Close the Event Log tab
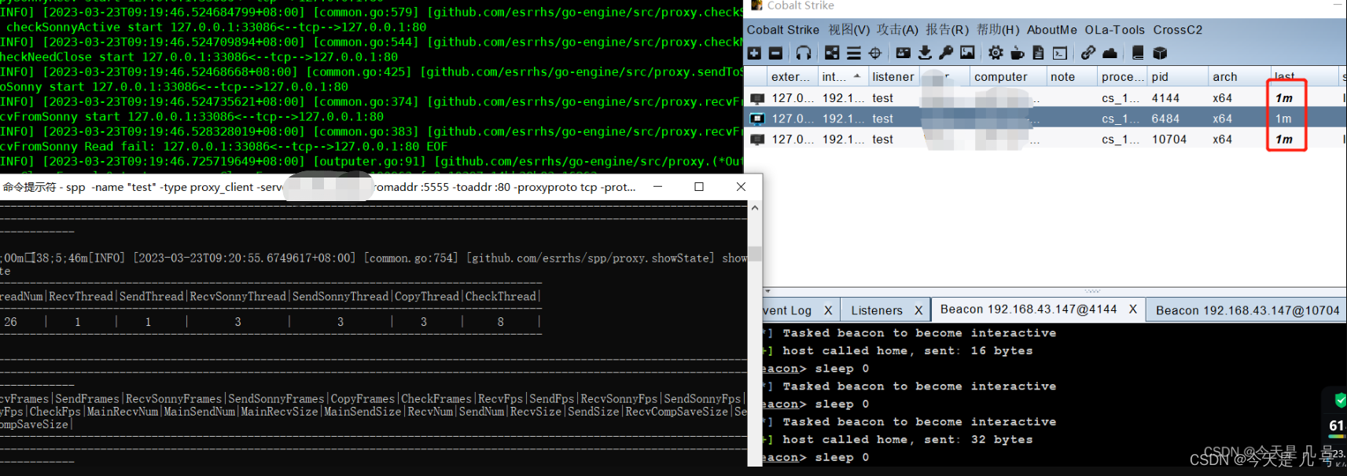This screenshot has height=476, width=1347. tap(828, 310)
